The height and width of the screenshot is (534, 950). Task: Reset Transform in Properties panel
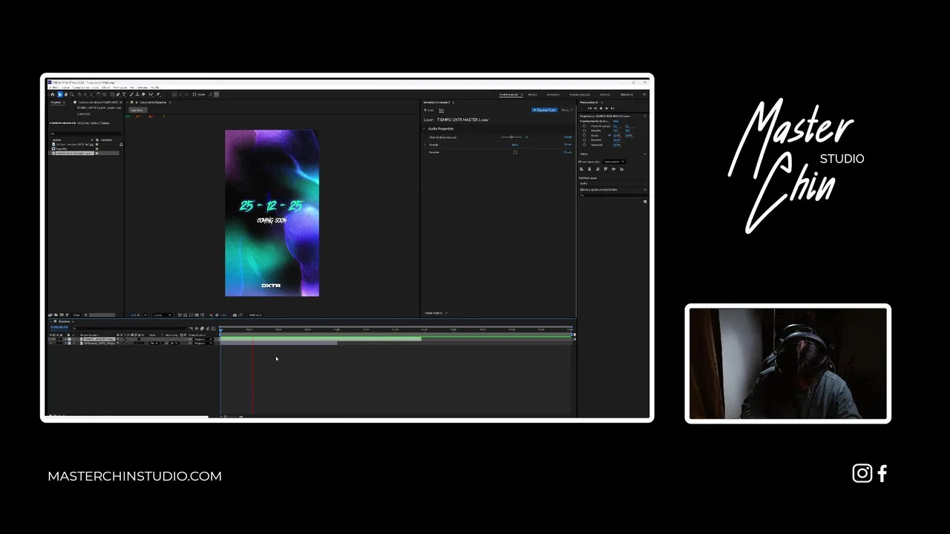pos(616,121)
